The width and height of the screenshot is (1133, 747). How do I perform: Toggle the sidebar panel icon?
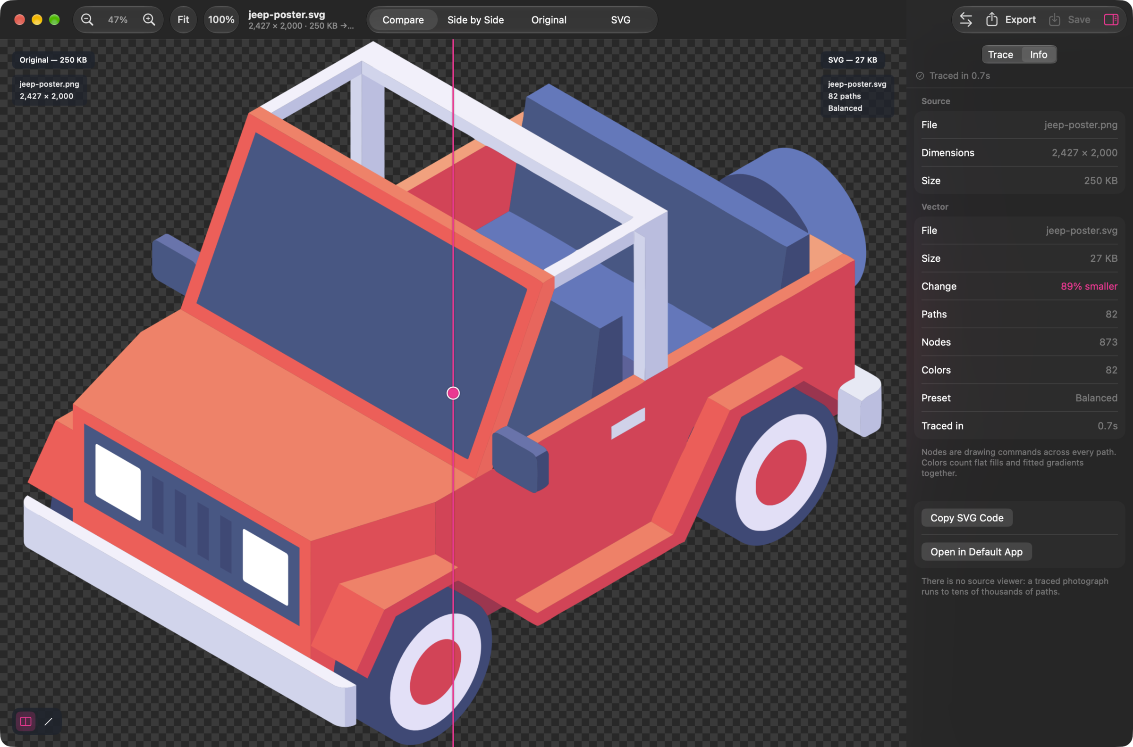1111,19
